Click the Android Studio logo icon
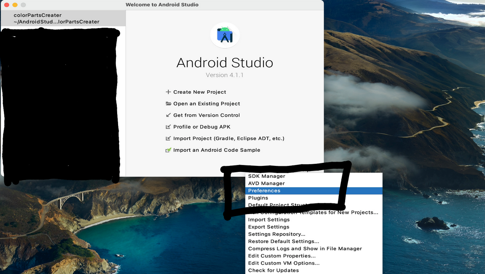 pyautogui.click(x=225, y=35)
